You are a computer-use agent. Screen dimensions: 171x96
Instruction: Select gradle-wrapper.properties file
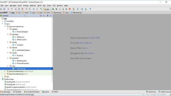[20, 87]
